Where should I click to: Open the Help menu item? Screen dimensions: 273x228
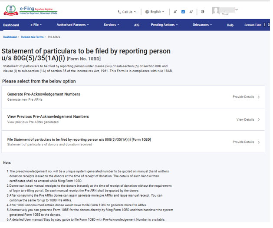point(230,25)
